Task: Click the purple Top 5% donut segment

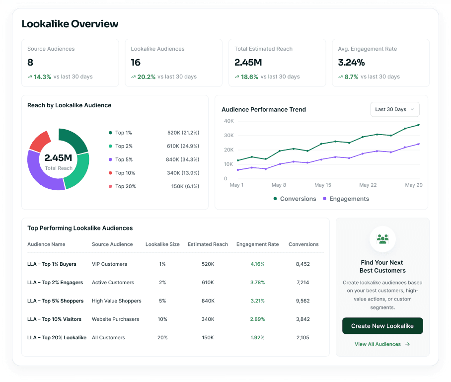Action: [x=39, y=175]
